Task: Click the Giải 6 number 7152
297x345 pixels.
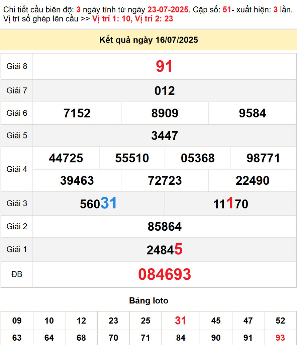Action: [x=77, y=113]
